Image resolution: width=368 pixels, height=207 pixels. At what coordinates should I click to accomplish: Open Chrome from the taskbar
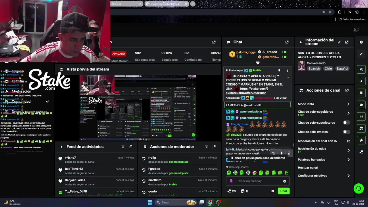pyautogui.click(x=210, y=202)
